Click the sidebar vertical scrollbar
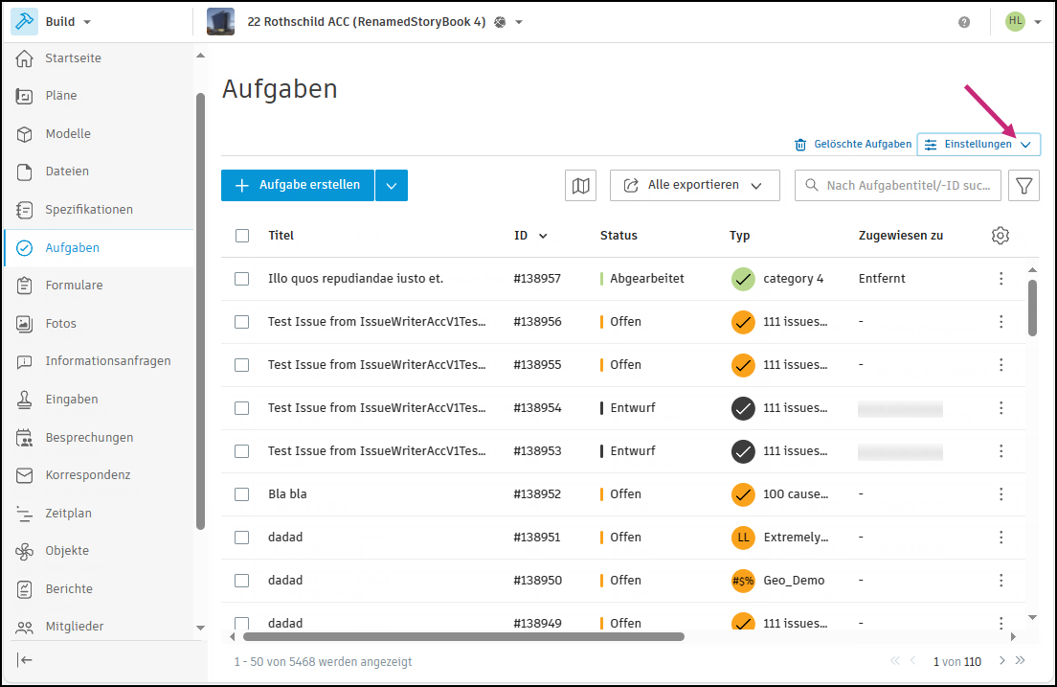The height and width of the screenshot is (687, 1057). [x=200, y=311]
